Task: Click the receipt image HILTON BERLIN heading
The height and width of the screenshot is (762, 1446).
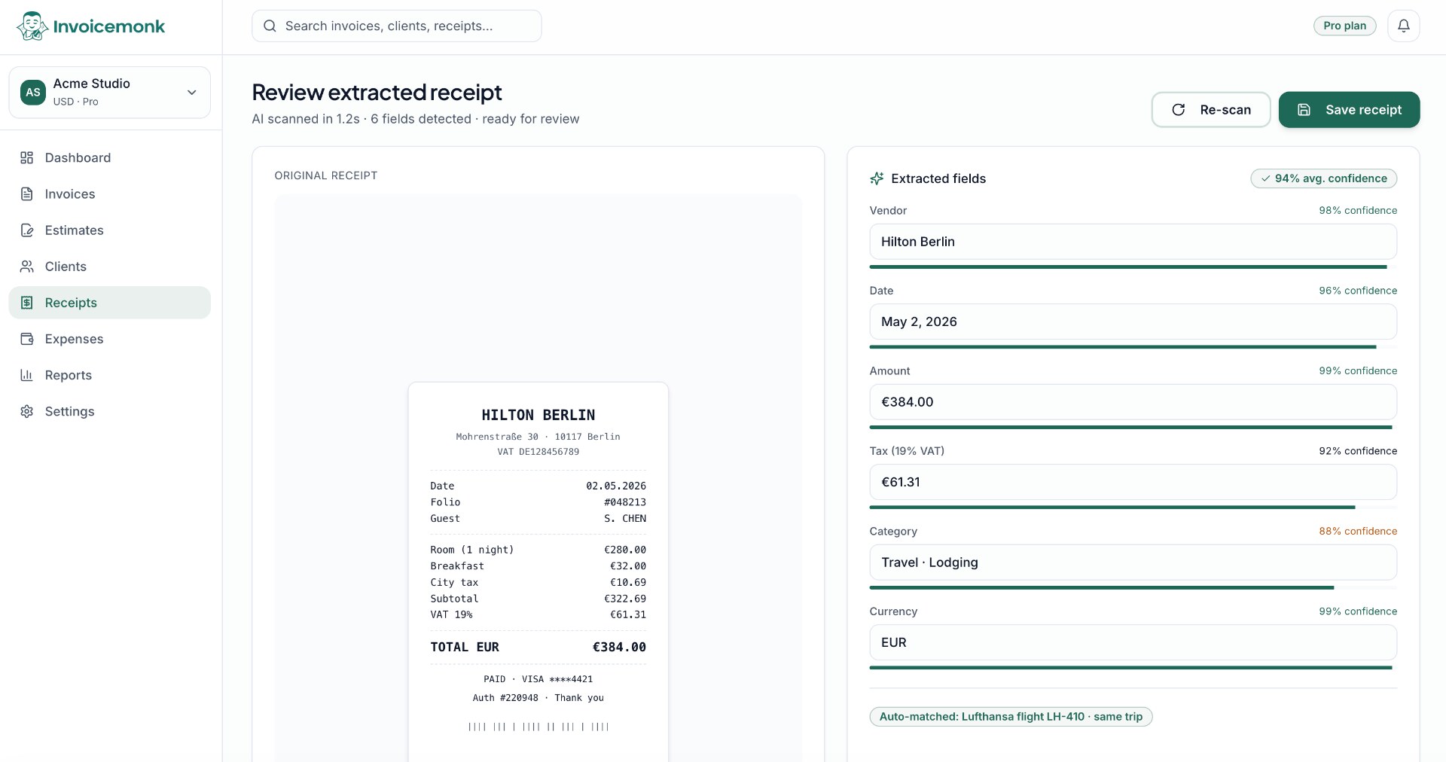Action: 538,415
